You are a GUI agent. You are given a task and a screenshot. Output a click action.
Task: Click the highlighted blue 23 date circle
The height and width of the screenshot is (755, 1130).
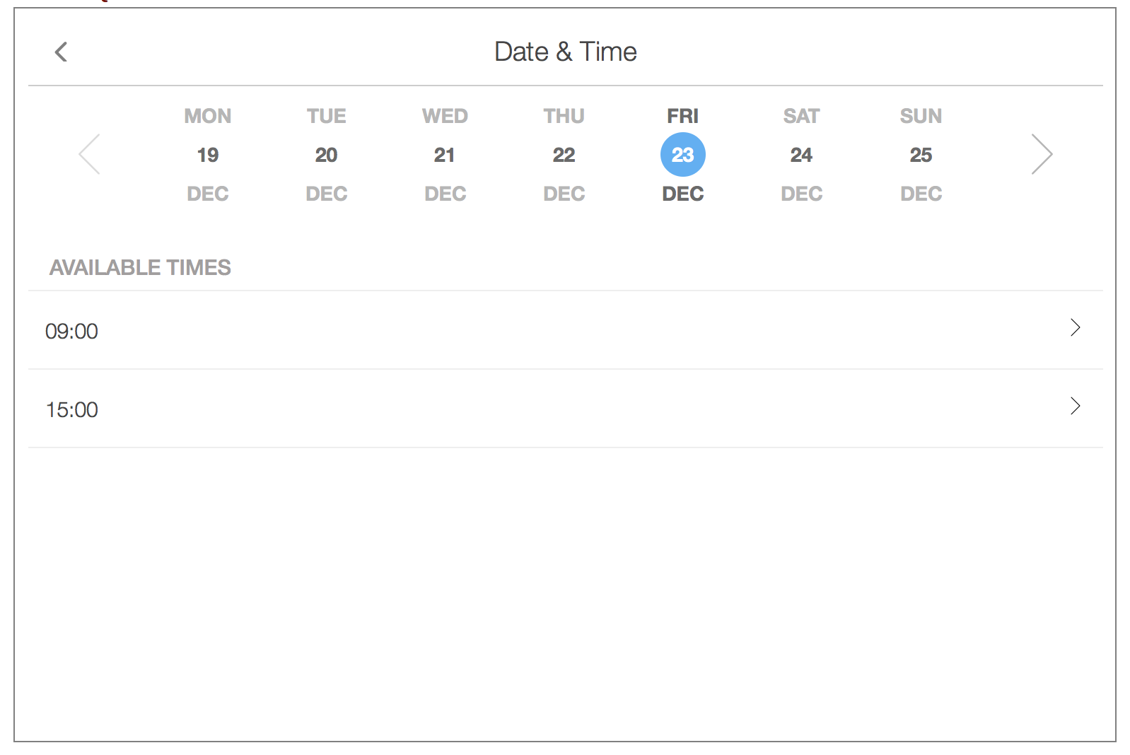pos(682,155)
